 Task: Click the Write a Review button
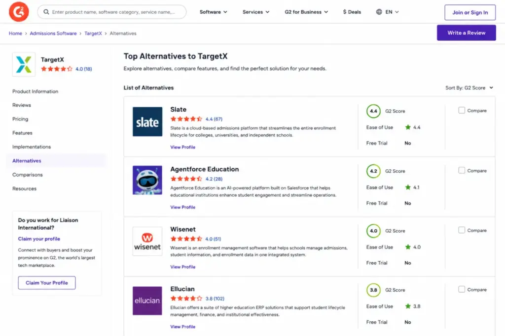pos(466,33)
